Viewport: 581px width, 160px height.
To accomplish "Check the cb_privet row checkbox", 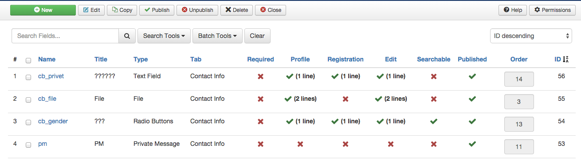I will coord(28,77).
